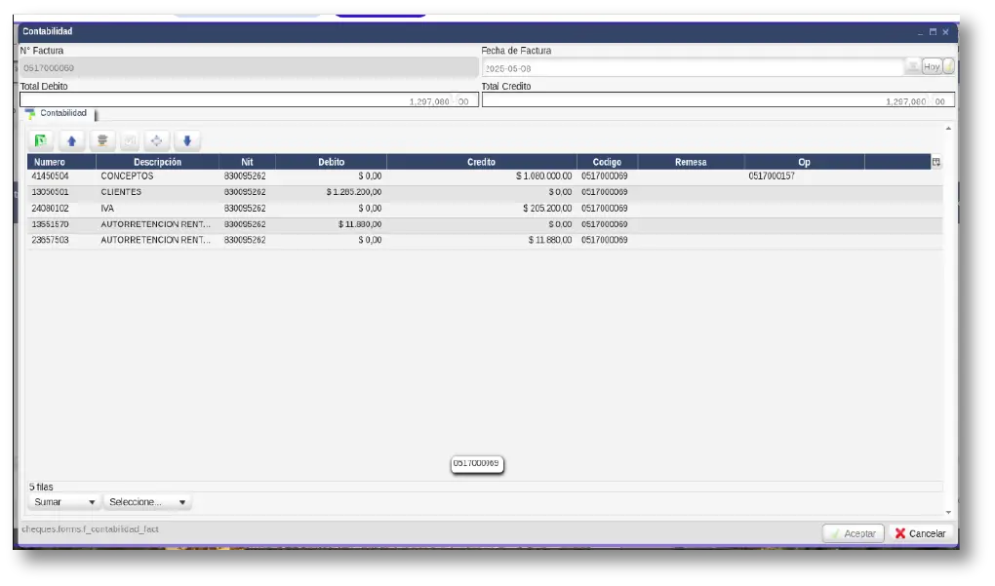Click the 0517000069 tooltip bubble
Image resolution: width=995 pixels, height=586 pixels.
(477, 463)
